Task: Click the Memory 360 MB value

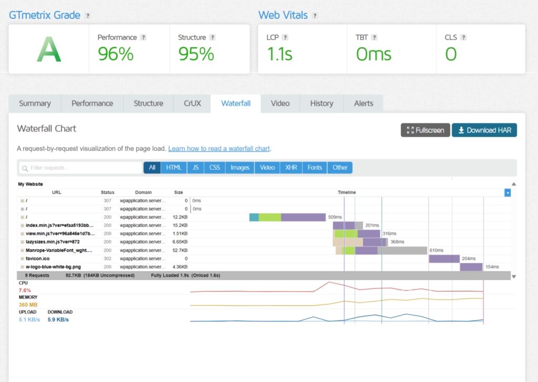Action: (28, 305)
